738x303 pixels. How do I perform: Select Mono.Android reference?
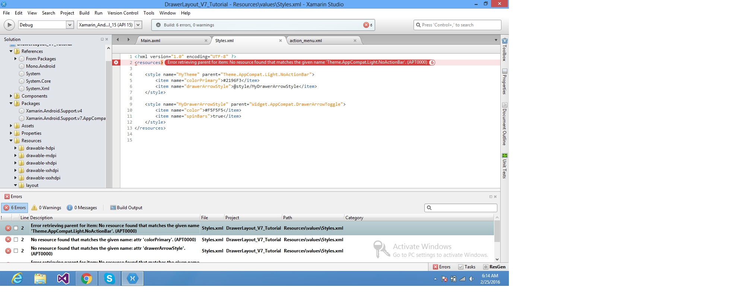click(40, 66)
